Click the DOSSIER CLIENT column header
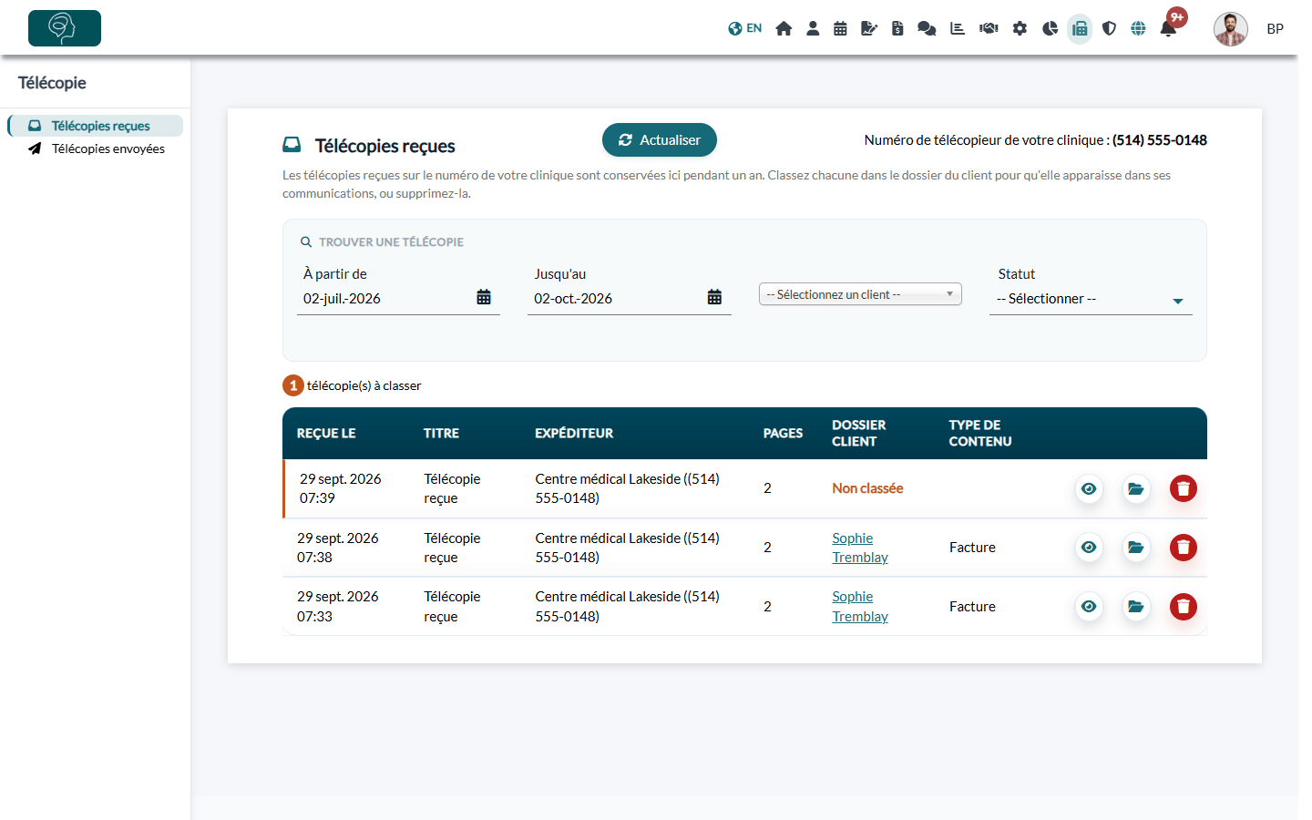Image resolution: width=1312 pixels, height=820 pixels. tap(858, 434)
